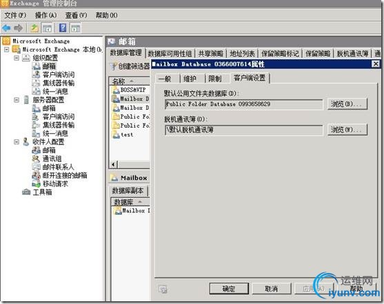Viewport: 384px width, 304px height.
Task: Open the 地址列表 tab
Action: click(x=242, y=54)
